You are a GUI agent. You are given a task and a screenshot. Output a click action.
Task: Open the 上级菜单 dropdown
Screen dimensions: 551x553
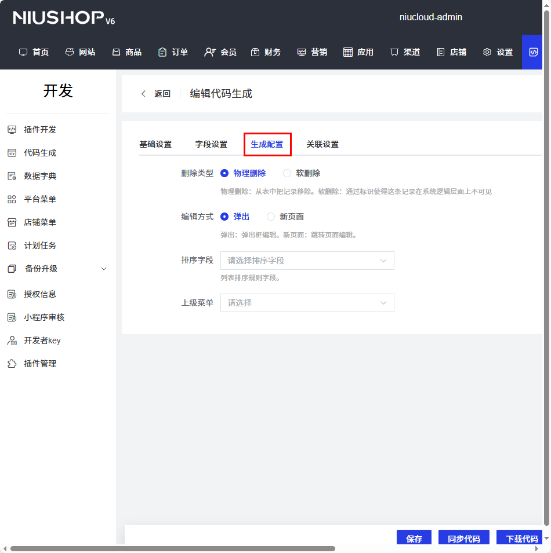307,303
